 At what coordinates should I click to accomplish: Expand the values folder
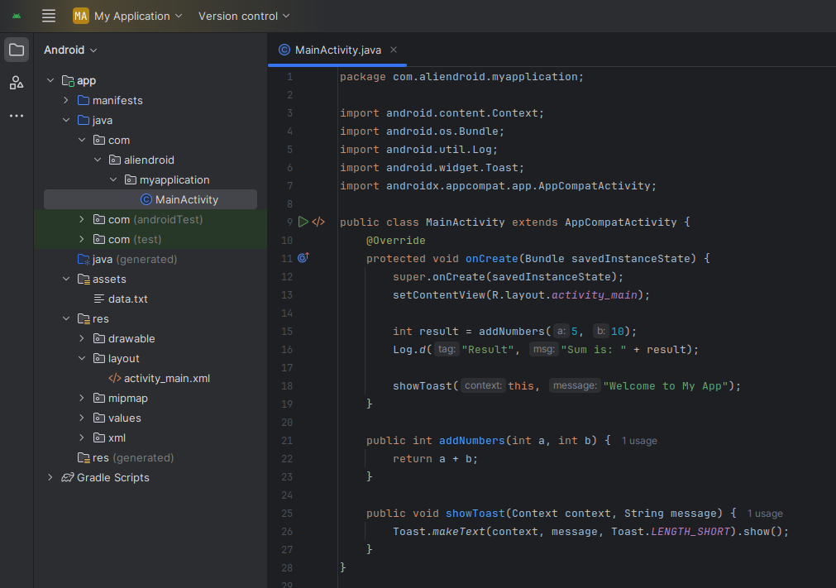(x=82, y=418)
